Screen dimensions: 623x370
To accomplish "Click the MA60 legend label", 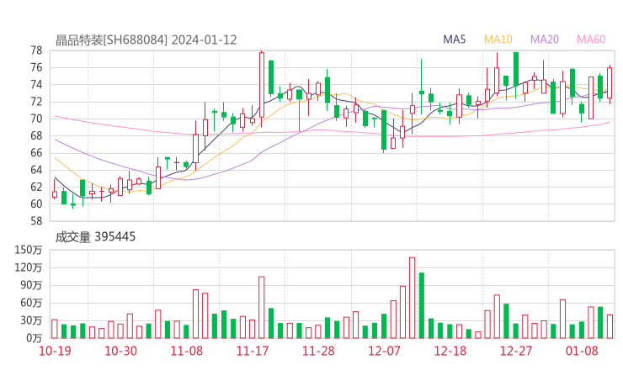I will (591, 40).
